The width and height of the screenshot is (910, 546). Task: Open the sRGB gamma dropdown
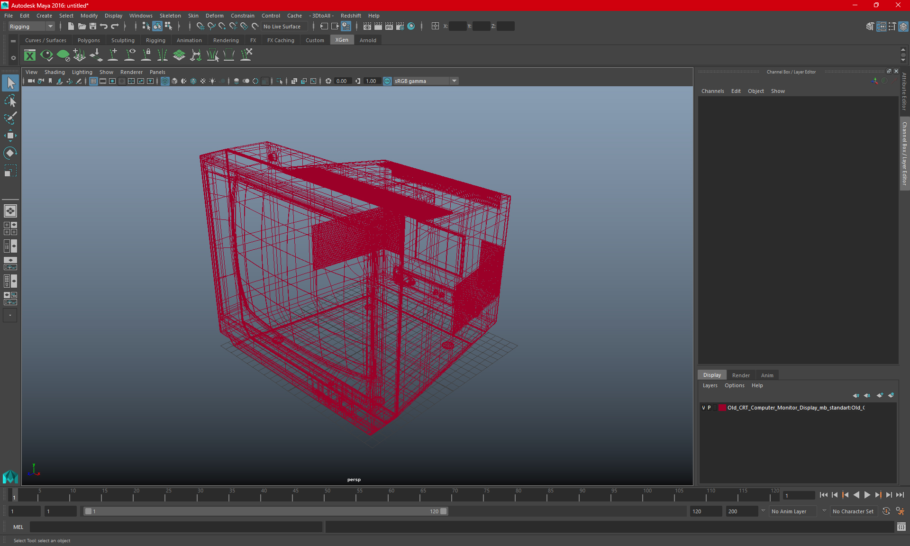coord(426,81)
